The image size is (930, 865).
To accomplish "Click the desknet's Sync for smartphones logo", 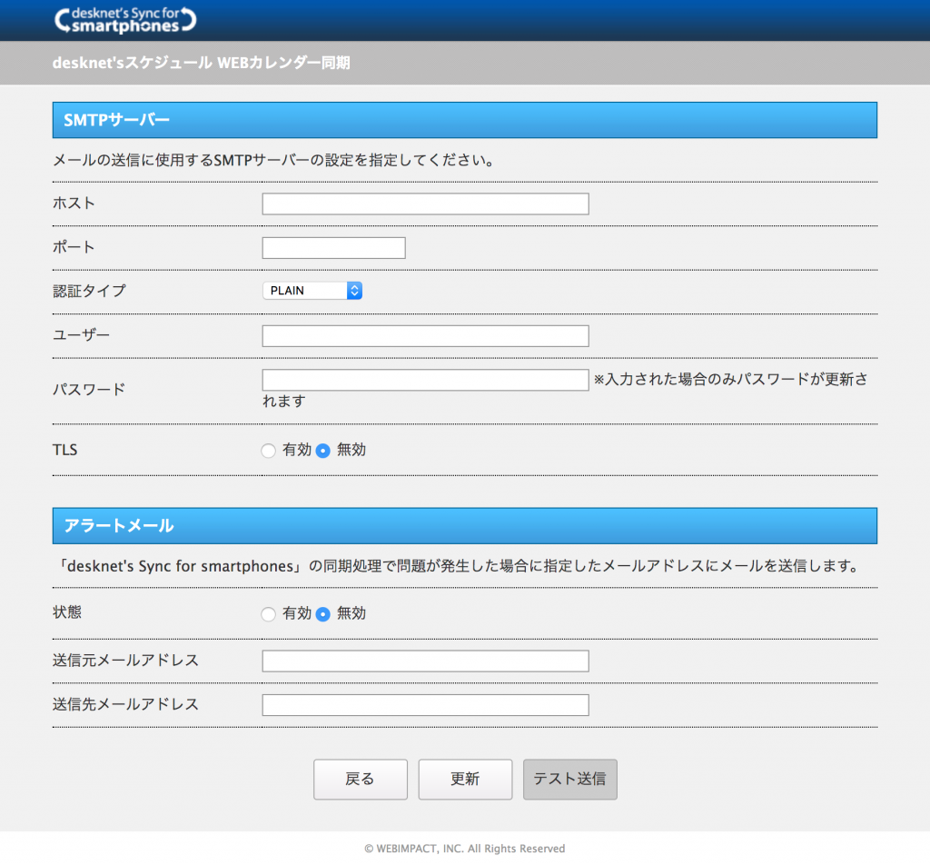I will 125,20.
